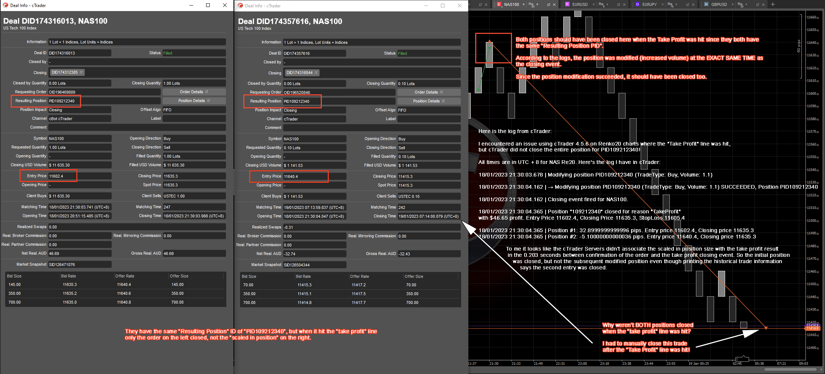
Task: Click the external-link icon beside DID174312385
Action: tap(81, 72)
